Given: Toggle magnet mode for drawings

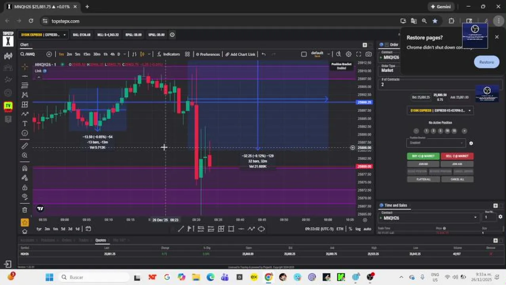Looking at the screenshot, I should (25, 168).
